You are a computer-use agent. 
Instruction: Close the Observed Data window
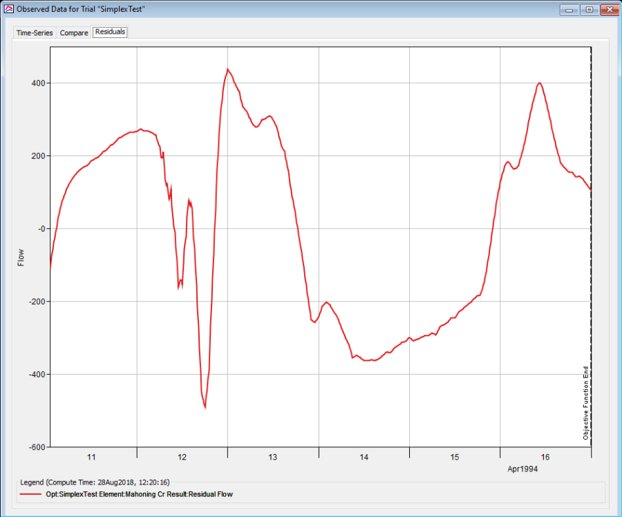(608, 10)
